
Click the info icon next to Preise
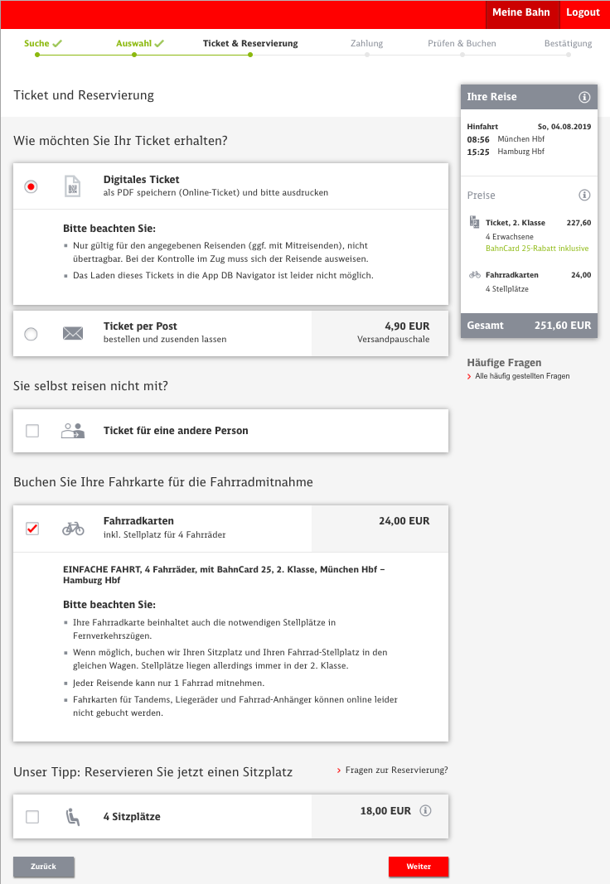[584, 196]
